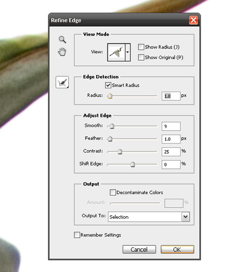
Task: Enable Show Original (P) checkbox
Action: [x=141, y=57]
